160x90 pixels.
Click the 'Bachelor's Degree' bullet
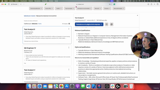coord(84,34)
